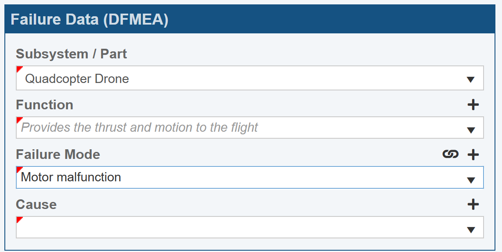502x252 pixels.
Task: Click the Quadcopter Drone text in field
Action: tap(77, 79)
